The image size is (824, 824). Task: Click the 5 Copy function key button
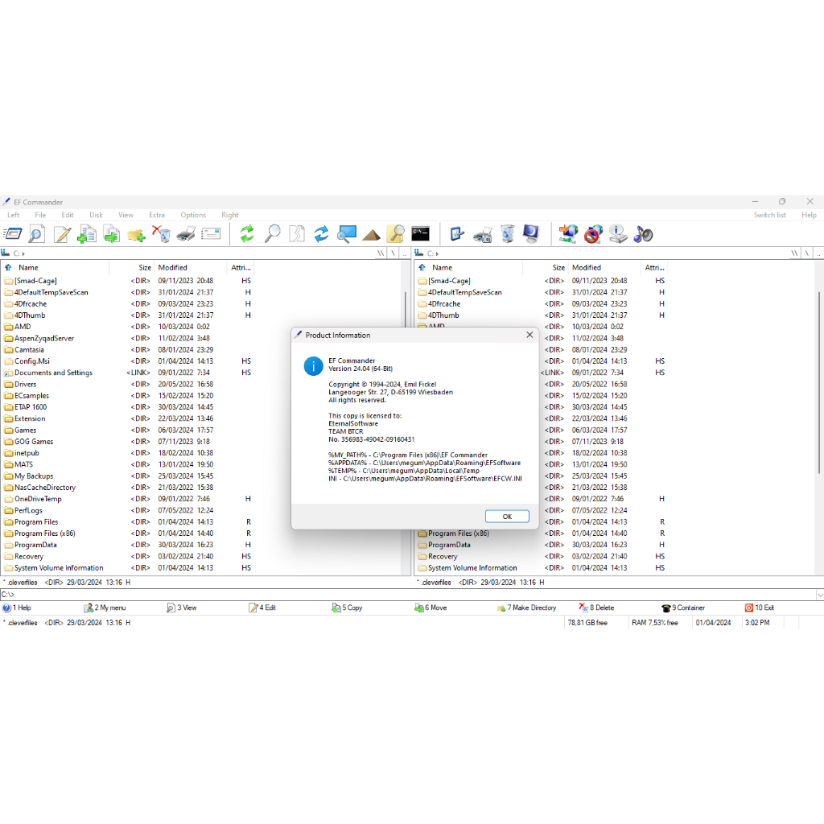coord(348,608)
